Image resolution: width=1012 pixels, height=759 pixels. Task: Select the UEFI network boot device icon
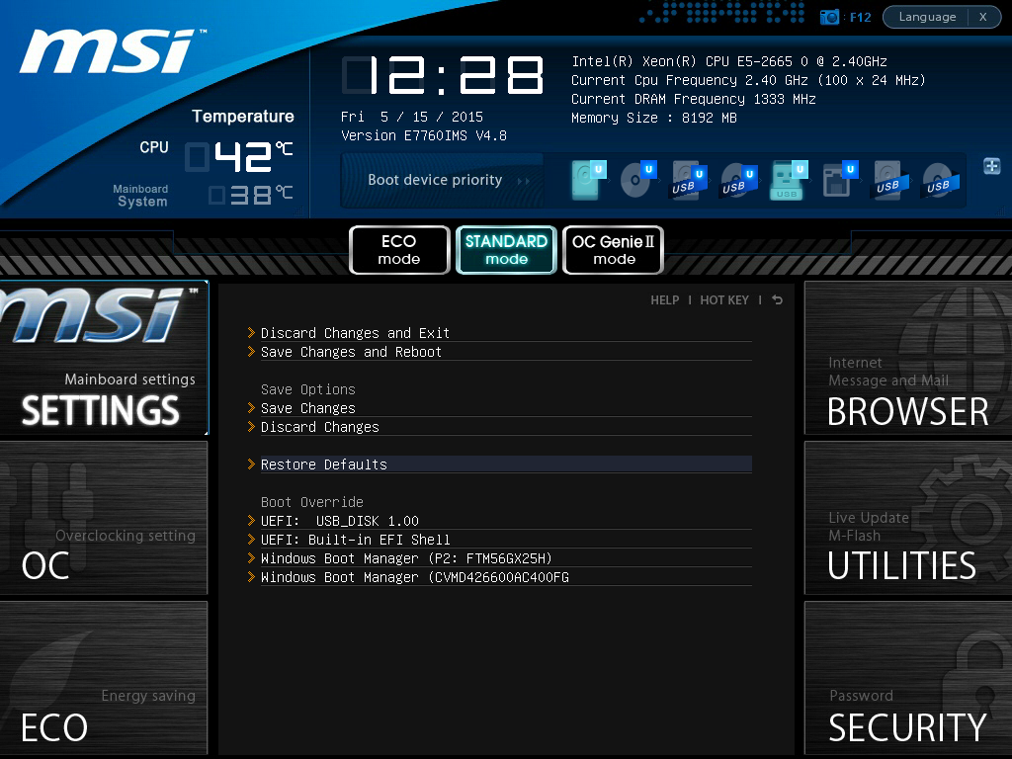coord(840,180)
